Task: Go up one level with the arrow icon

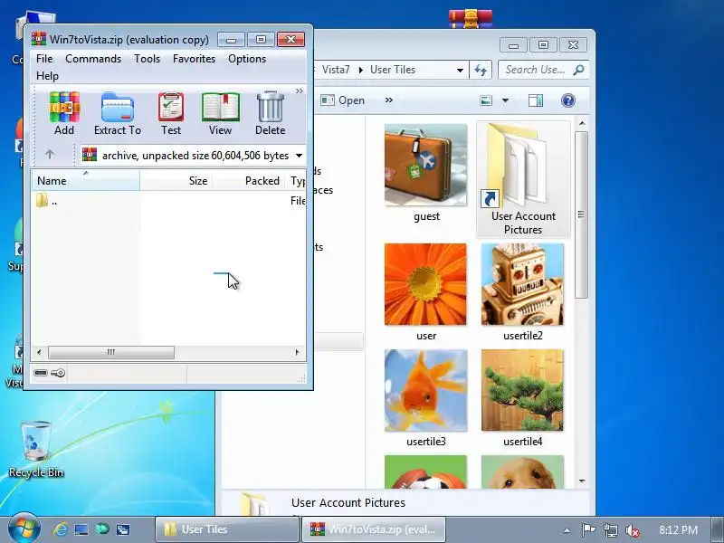Action: (x=50, y=155)
